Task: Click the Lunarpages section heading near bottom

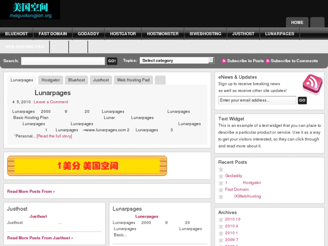Action: click(127, 209)
